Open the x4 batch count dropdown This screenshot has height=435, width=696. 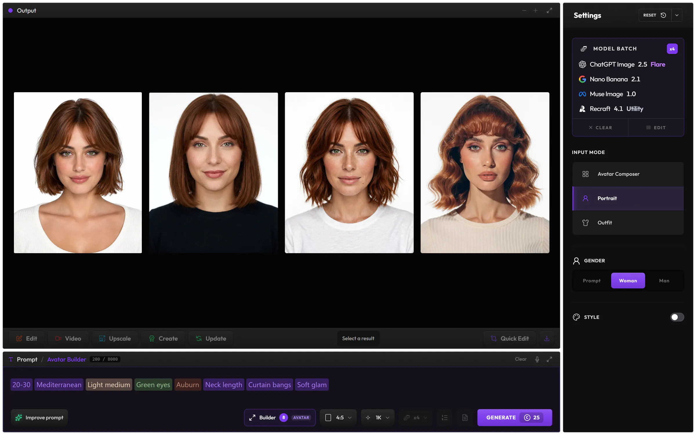pyautogui.click(x=416, y=418)
